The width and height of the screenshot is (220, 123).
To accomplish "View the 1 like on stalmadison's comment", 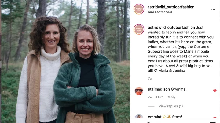I will pos(159,97).
